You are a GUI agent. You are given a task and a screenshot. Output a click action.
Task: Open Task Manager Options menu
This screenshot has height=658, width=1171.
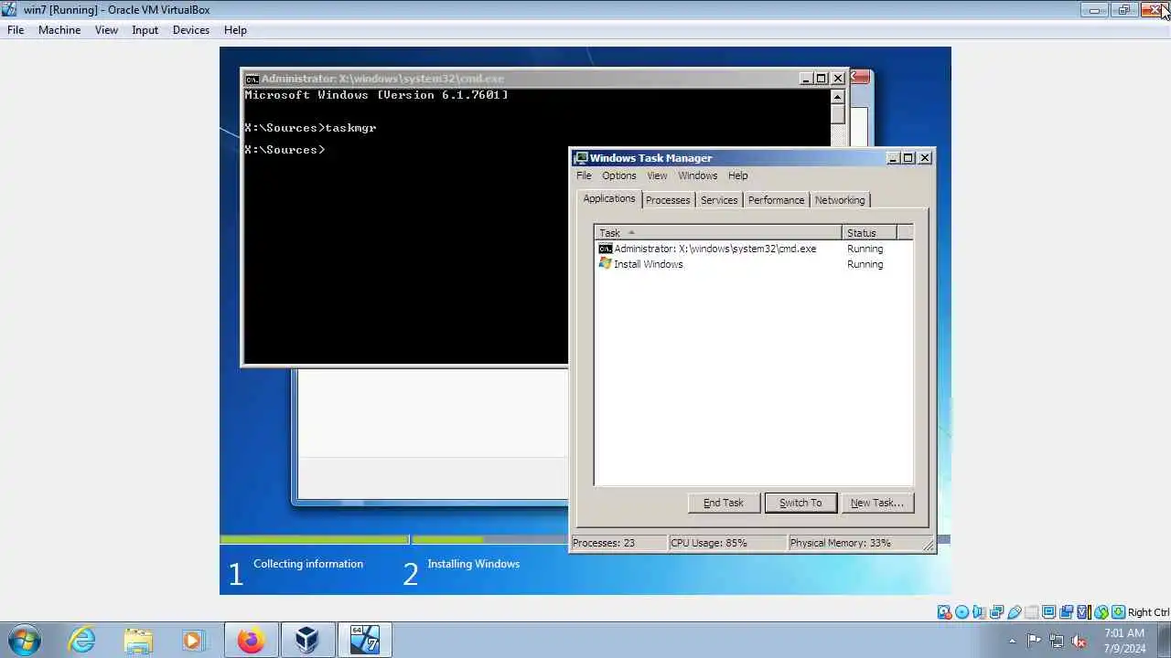click(x=618, y=175)
